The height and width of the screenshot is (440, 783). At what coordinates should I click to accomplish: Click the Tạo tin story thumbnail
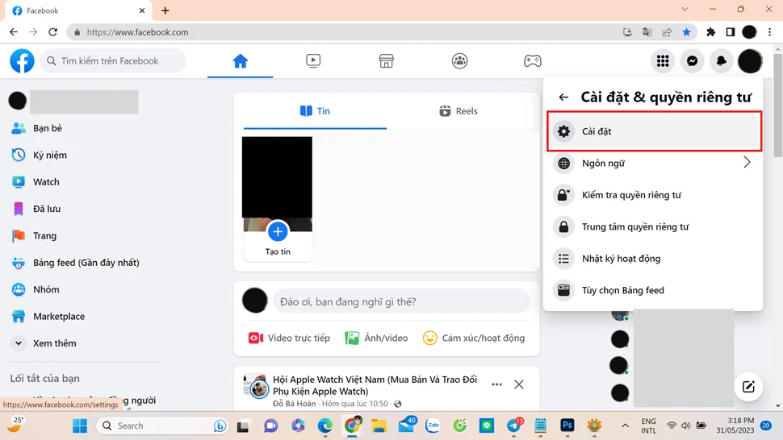(x=278, y=199)
